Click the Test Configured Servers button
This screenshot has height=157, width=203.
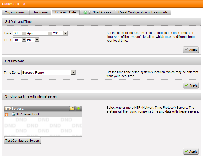tap(23, 141)
